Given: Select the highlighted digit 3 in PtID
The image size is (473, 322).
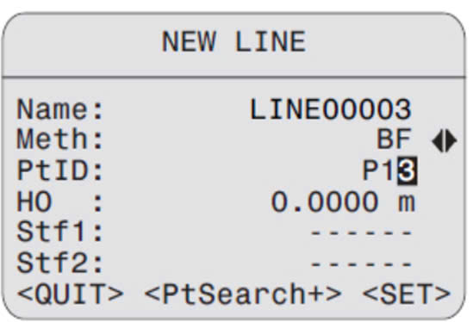Looking at the screenshot, I should (408, 170).
